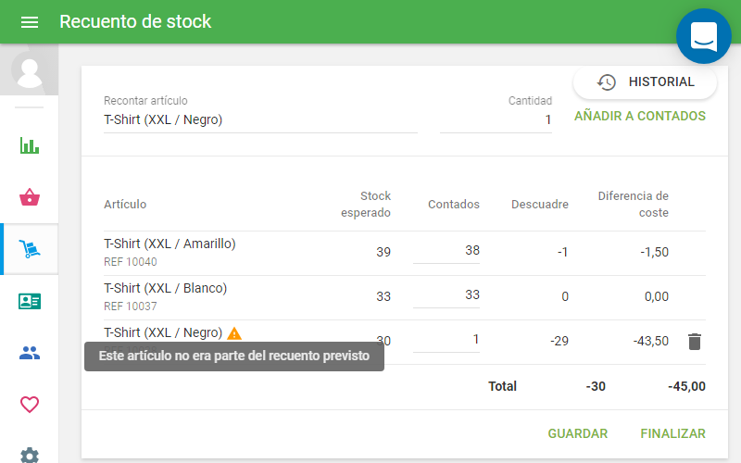This screenshot has width=741, height=463.
Task: Open the hand truck inventory section
Action: [x=30, y=249]
